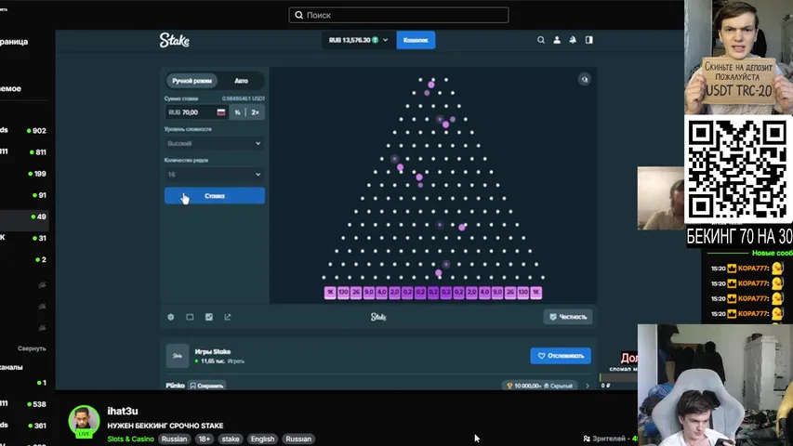Click the Ставка bet button

click(x=215, y=196)
